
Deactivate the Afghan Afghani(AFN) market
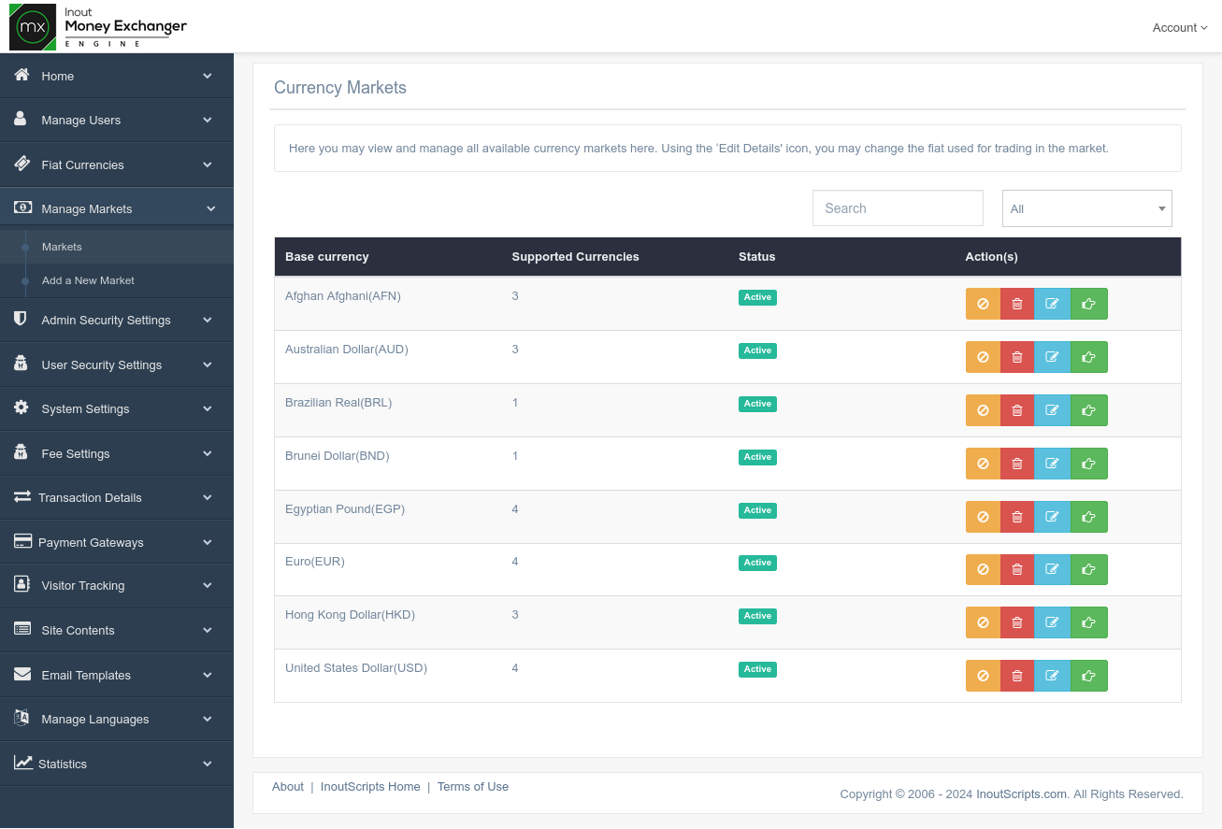[983, 303]
